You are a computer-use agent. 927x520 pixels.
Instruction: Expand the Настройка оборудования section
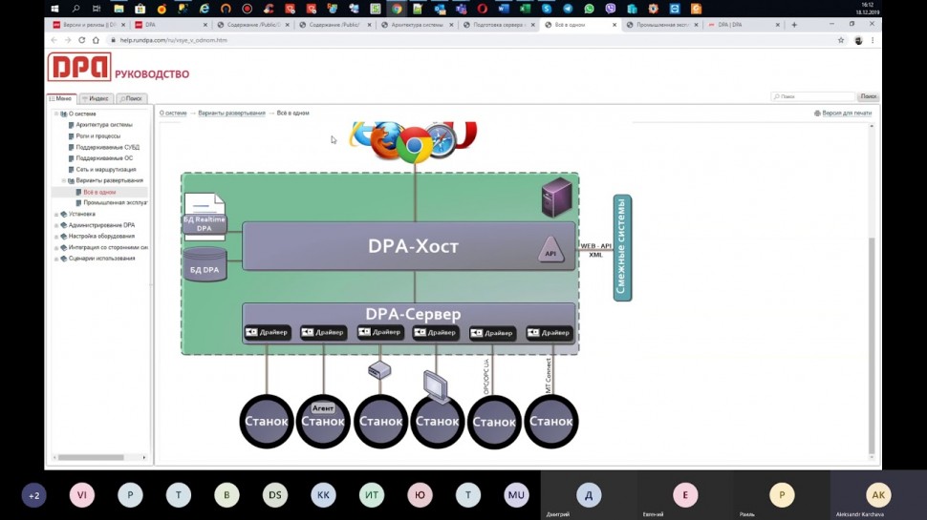[56, 236]
